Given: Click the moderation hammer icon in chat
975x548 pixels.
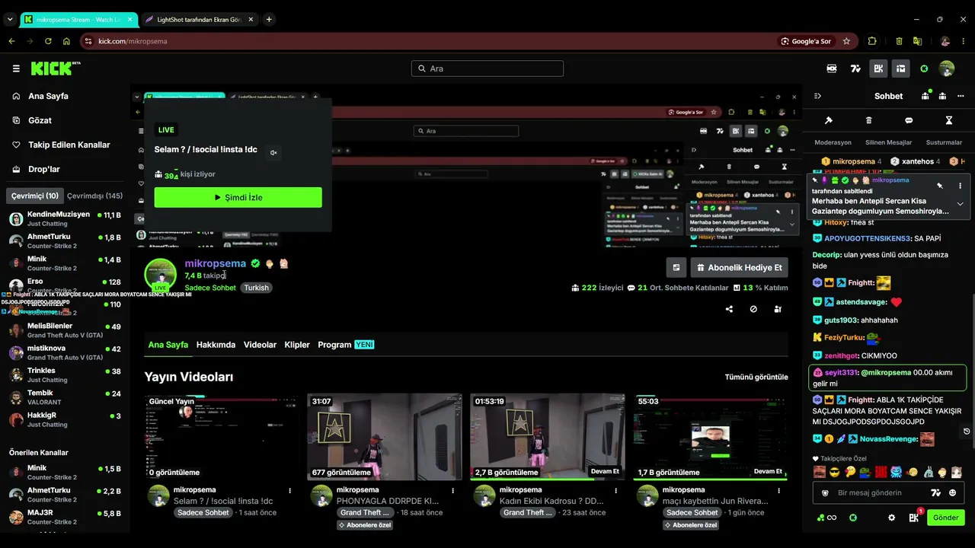Looking at the screenshot, I should coord(829,120).
